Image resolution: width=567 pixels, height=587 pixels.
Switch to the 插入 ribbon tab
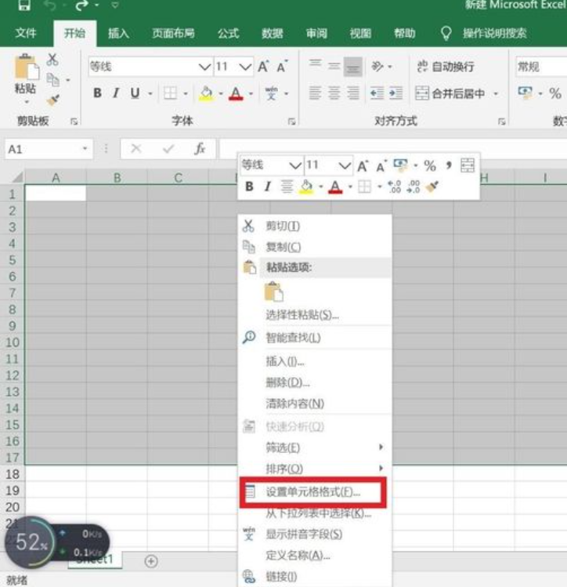click(118, 34)
